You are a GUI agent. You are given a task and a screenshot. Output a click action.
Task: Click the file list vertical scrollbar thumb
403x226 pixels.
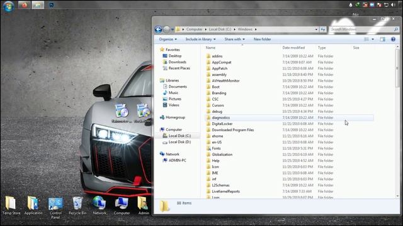(397, 69)
